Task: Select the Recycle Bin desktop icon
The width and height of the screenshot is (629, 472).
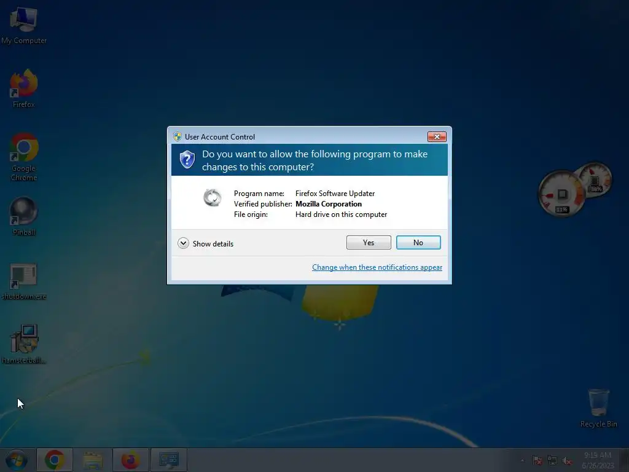Action: [598, 408]
